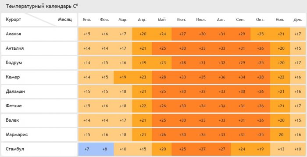
Task: Select the Мармарис resort name
Action: click(x=17, y=135)
